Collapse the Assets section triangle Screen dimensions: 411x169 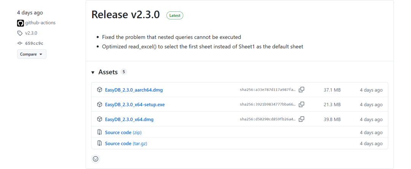[x=93, y=73]
